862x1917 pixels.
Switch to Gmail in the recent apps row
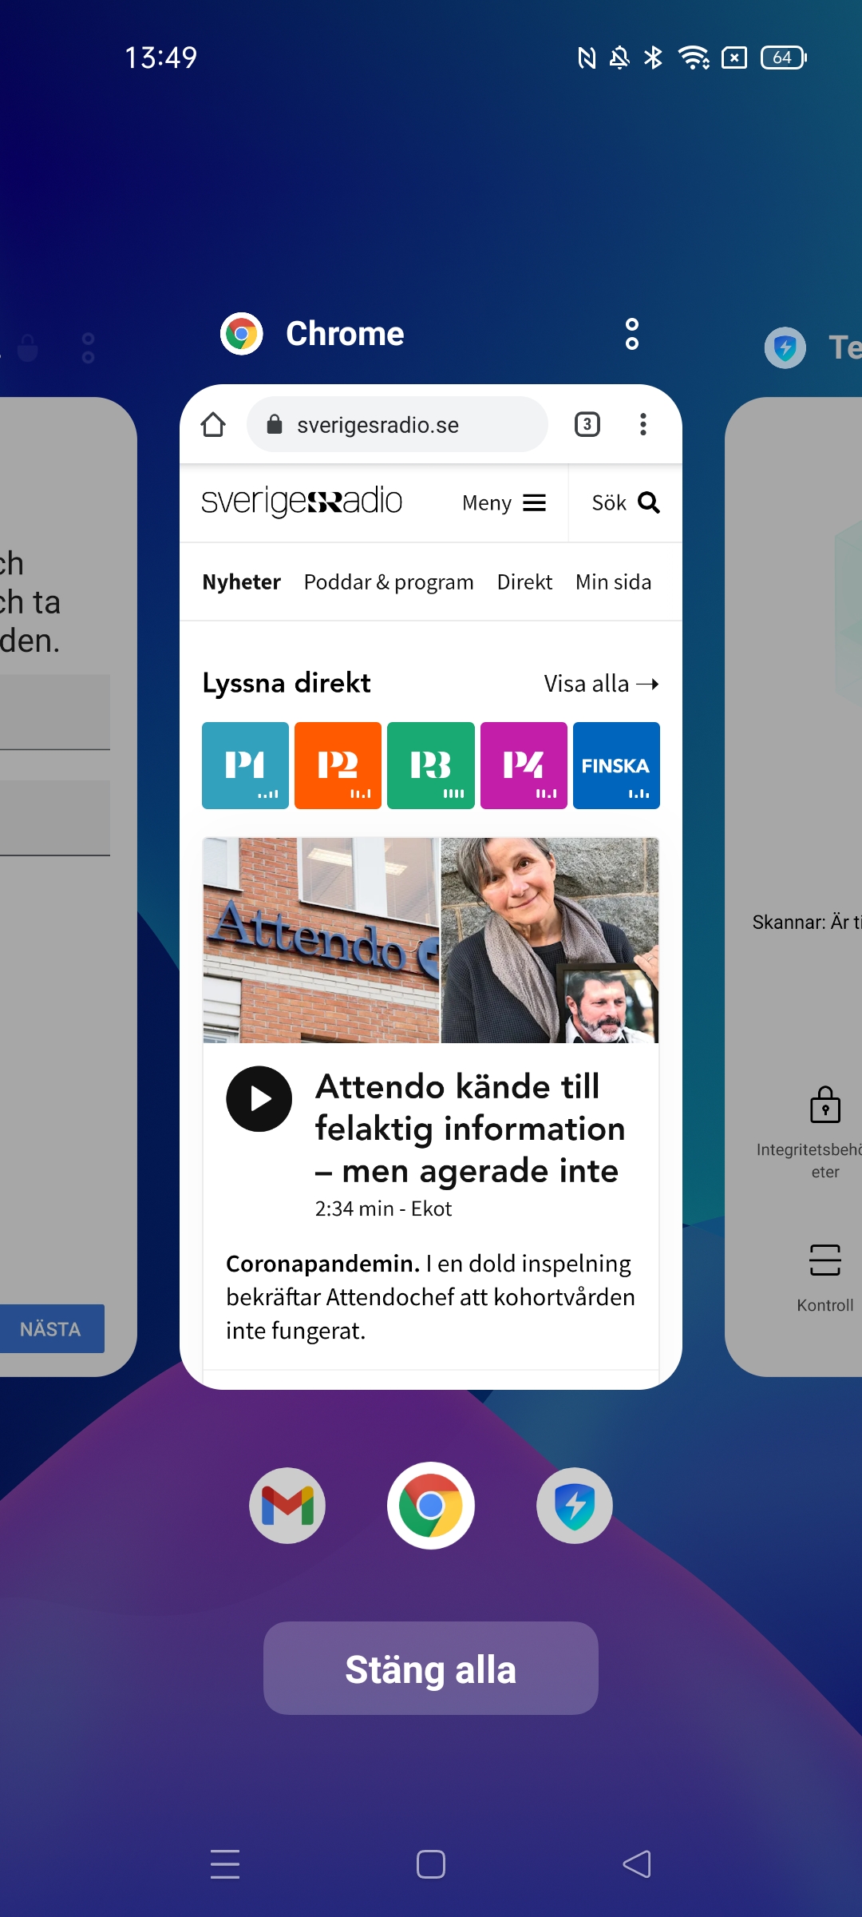287,1506
